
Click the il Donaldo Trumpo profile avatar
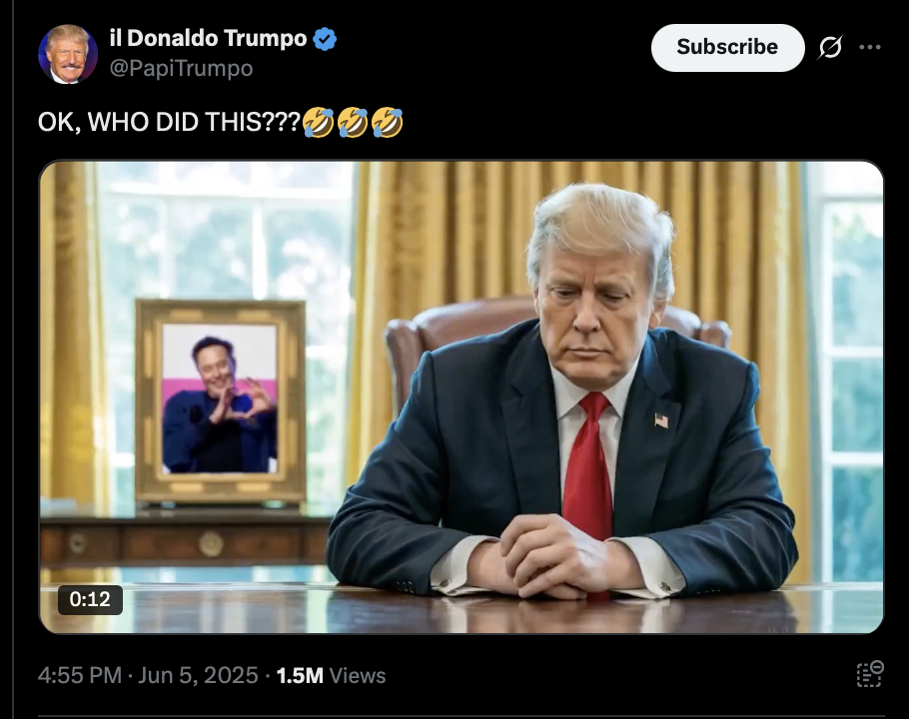point(67,54)
